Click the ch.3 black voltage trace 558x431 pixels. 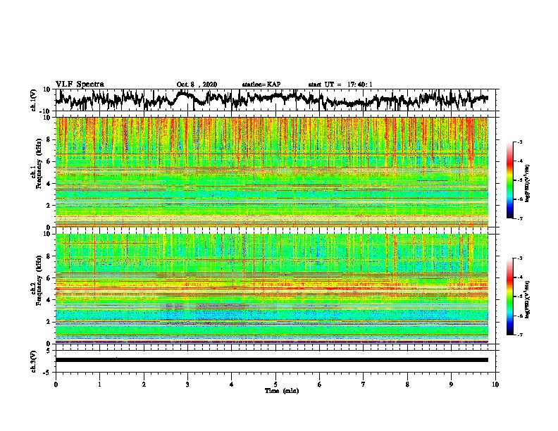pyautogui.click(x=272, y=360)
